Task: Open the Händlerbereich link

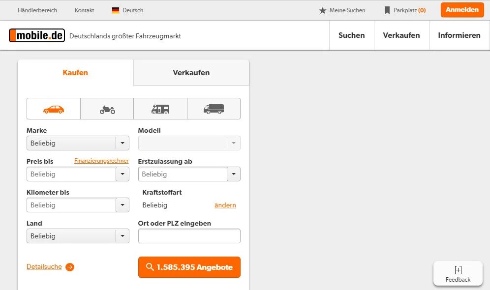Action: tap(37, 10)
